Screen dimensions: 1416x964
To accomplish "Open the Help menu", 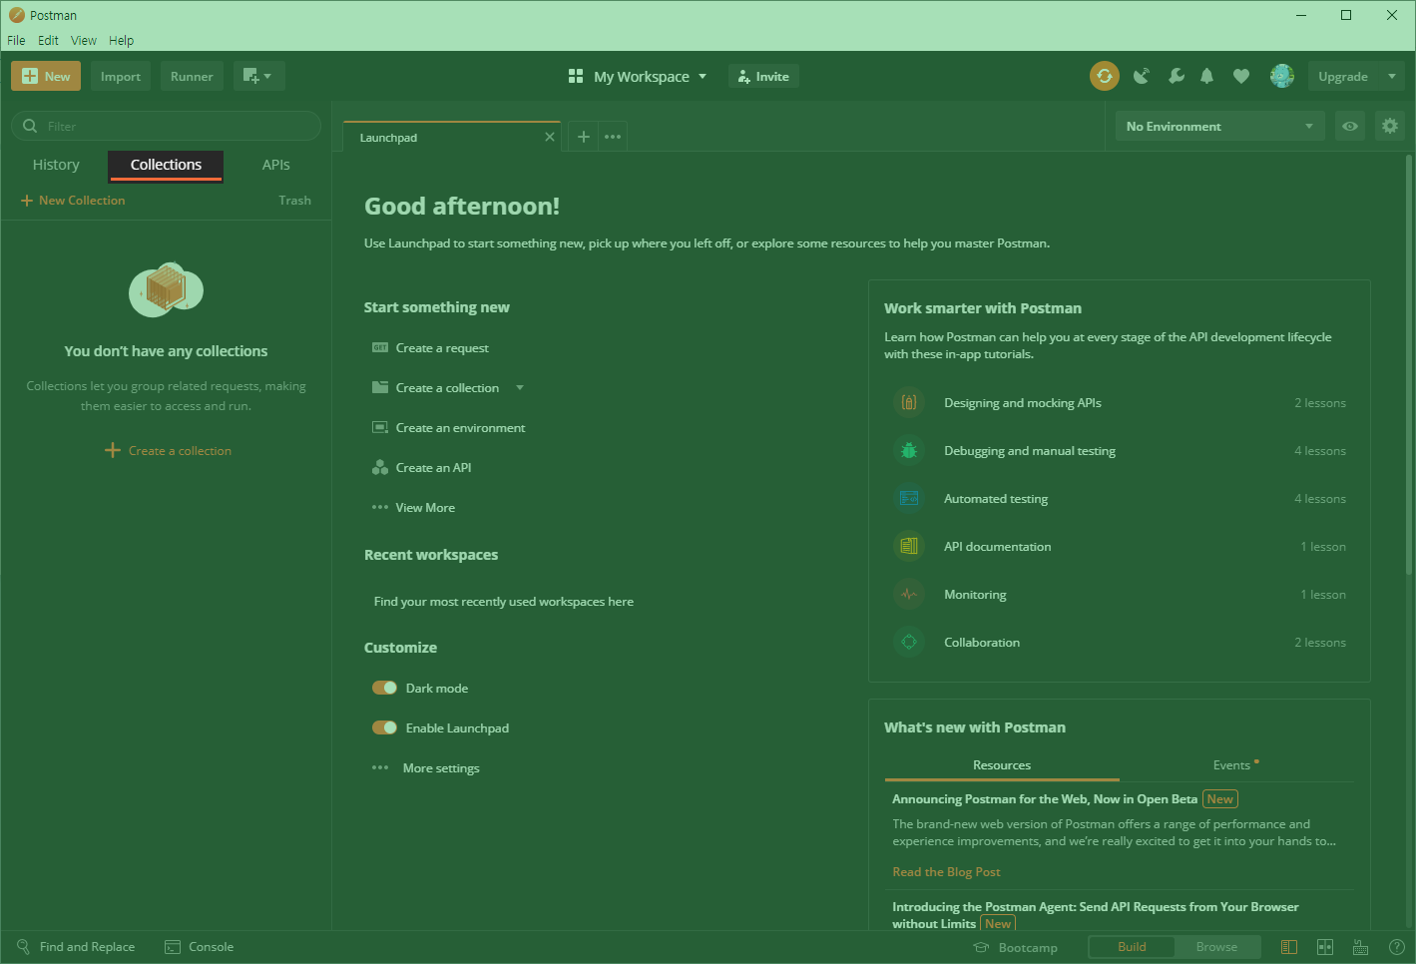I will [121, 41].
